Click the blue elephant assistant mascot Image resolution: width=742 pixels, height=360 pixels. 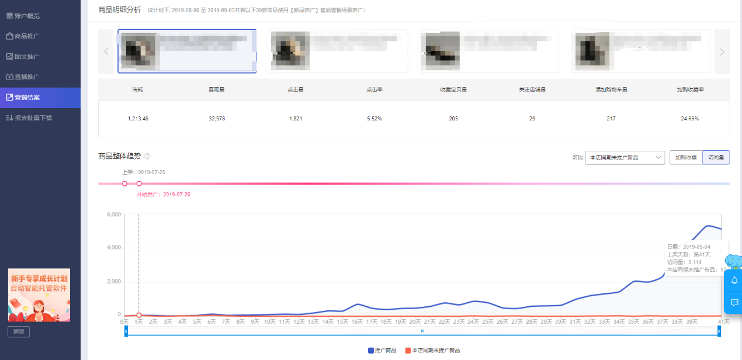[x=733, y=261]
